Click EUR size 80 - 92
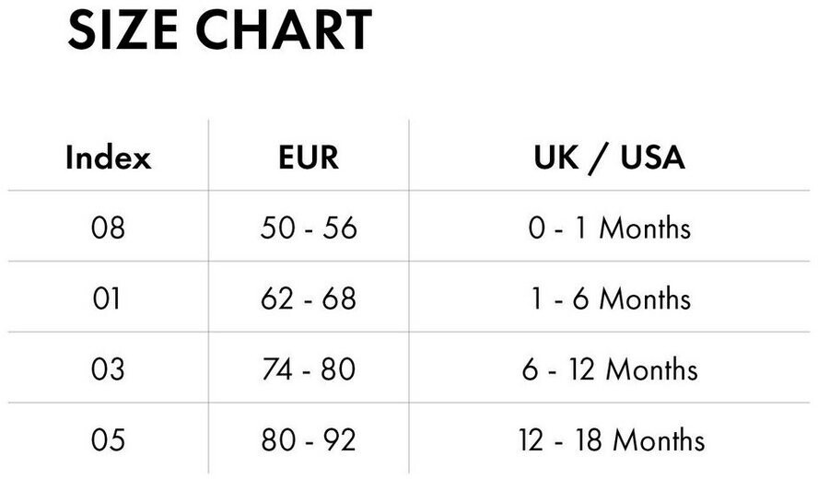 pos(309,440)
